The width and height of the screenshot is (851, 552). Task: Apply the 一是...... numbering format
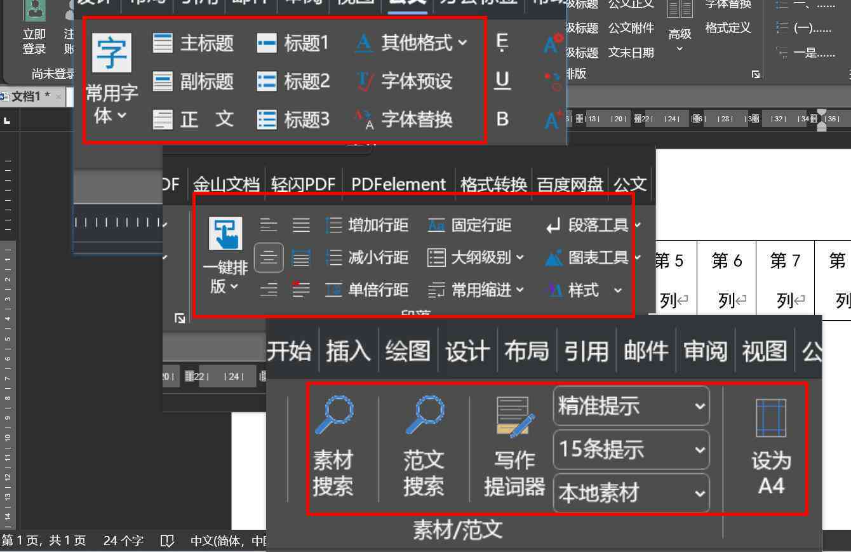coord(805,53)
